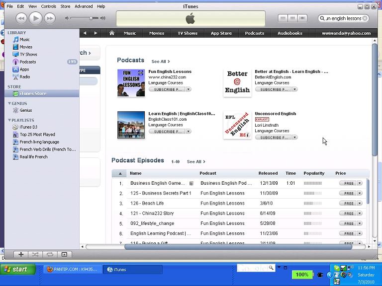Open the TV Shows store tab
This screenshot has width=382, height=286.
(x=188, y=33)
